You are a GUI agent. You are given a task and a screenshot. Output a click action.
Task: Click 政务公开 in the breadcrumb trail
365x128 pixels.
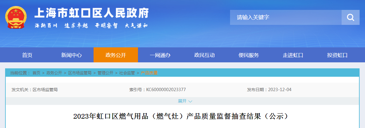[54, 73]
